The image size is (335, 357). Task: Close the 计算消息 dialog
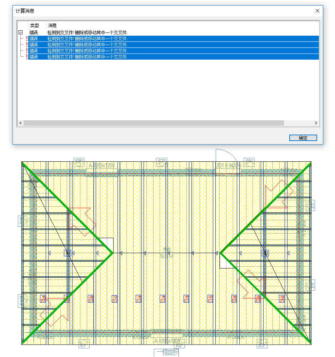click(317, 11)
